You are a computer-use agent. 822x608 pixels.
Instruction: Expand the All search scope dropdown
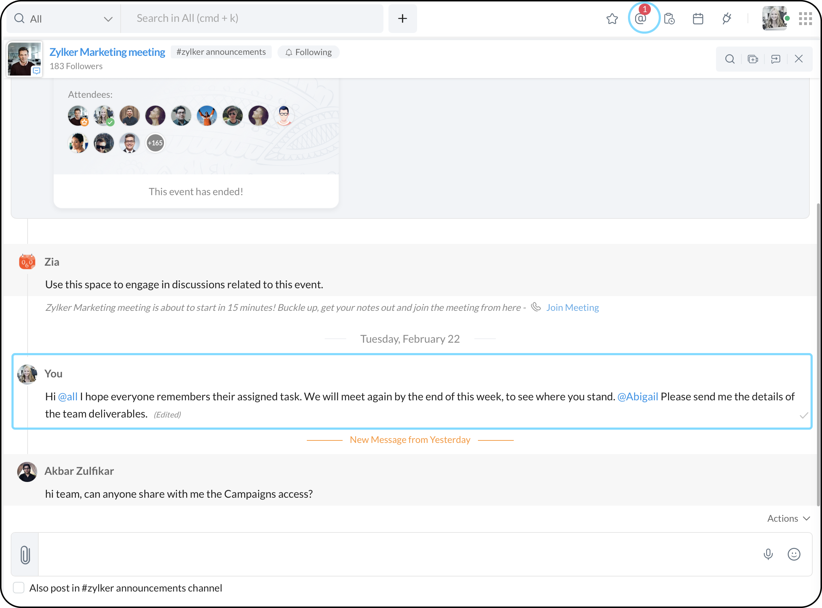coord(63,19)
